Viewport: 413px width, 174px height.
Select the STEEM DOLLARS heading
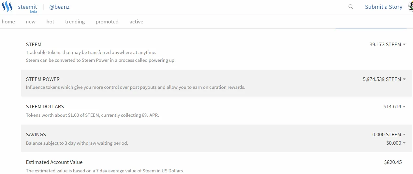coord(45,107)
